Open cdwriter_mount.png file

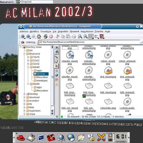[70, 74]
